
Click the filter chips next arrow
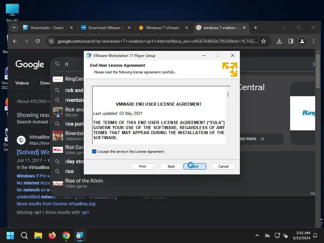click(314, 64)
